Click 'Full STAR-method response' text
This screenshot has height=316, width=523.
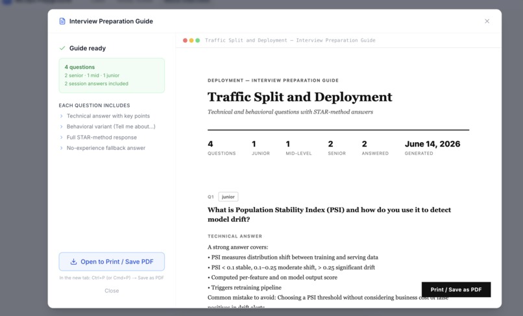[x=102, y=138]
